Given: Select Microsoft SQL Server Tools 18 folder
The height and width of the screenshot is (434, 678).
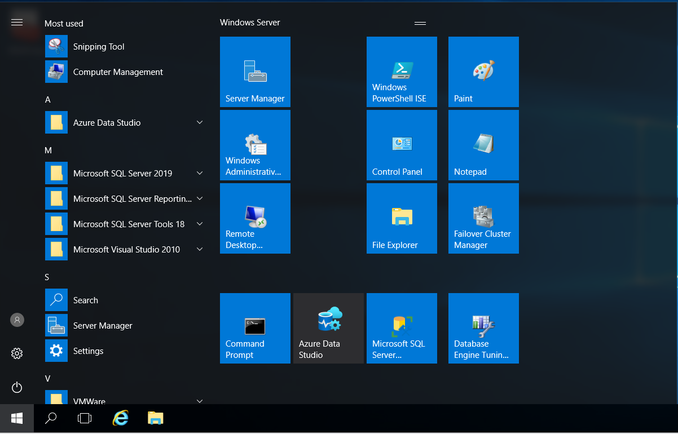Looking at the screenshot, I should pyautogui.click(x=125, y=224).
